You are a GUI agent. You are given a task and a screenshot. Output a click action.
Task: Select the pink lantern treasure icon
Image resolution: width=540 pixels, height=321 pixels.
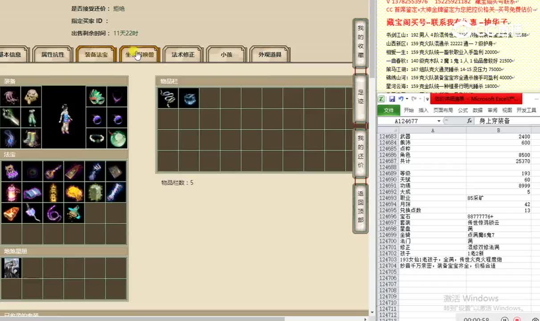pyautogui.click(x=11, y=192)
